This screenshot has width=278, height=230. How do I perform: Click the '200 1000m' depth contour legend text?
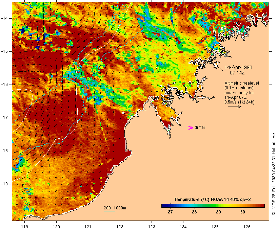point(115,208)
